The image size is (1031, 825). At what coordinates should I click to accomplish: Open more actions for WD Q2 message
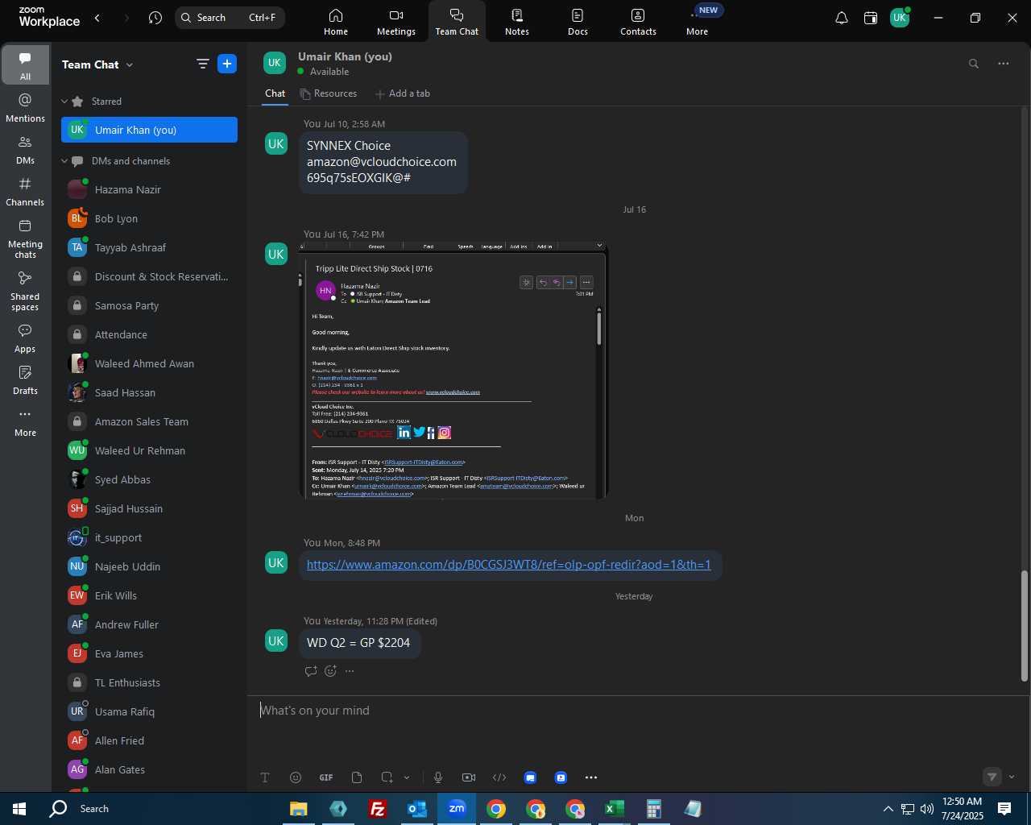tap(350, 671)
